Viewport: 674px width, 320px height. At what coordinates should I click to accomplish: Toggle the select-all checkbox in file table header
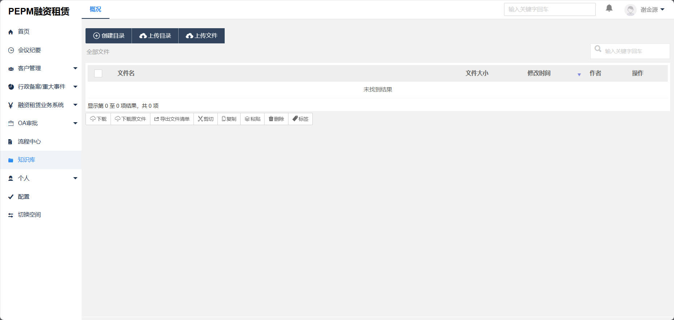[x=98, y=73]
